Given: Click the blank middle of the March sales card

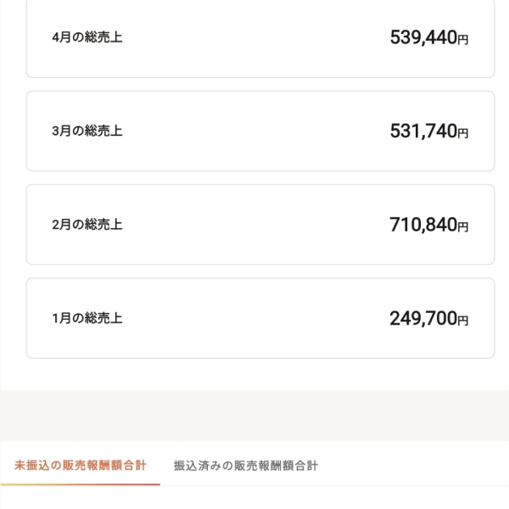Looking at the screenshot, I should click(x=255, y=131).
